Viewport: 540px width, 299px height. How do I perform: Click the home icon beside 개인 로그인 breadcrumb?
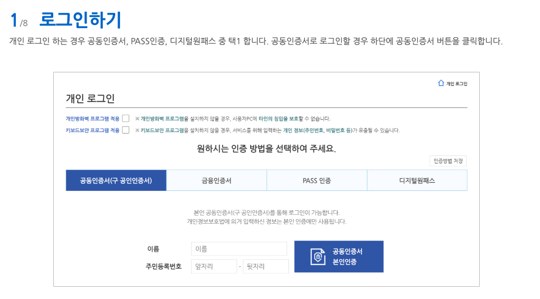point(441,83)
